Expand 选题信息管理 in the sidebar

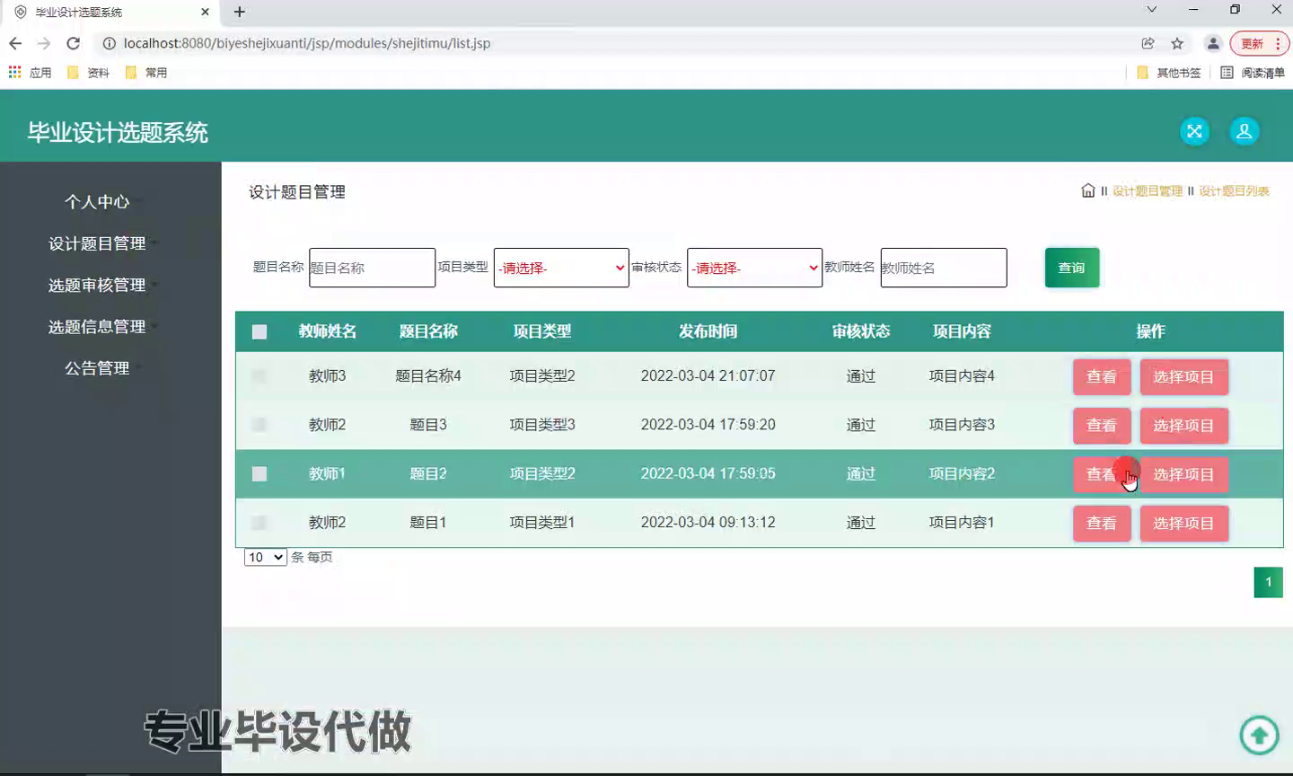pyautogui.click(x=97, y=327)
